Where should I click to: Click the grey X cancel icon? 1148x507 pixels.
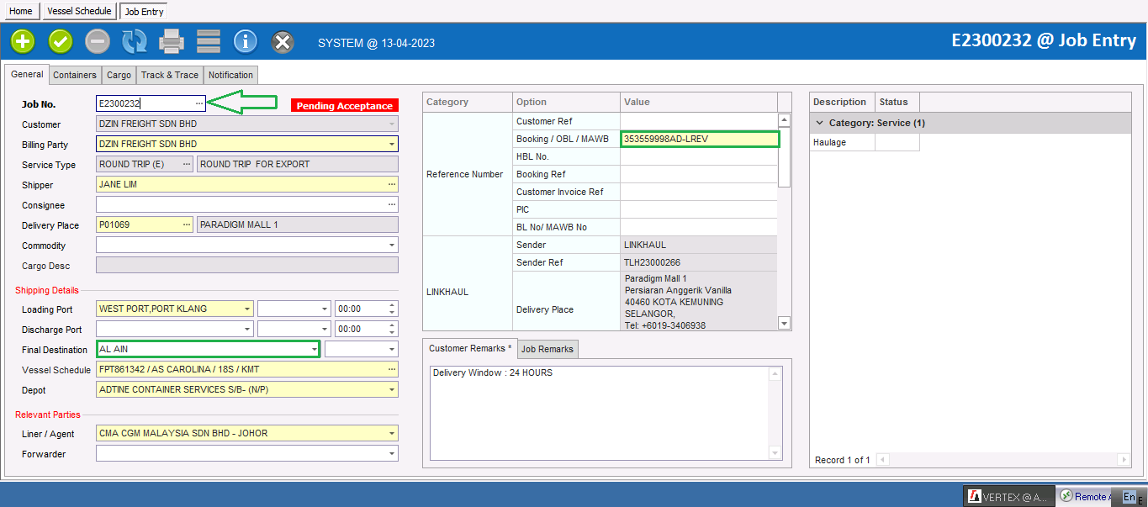tap(283, 40)
